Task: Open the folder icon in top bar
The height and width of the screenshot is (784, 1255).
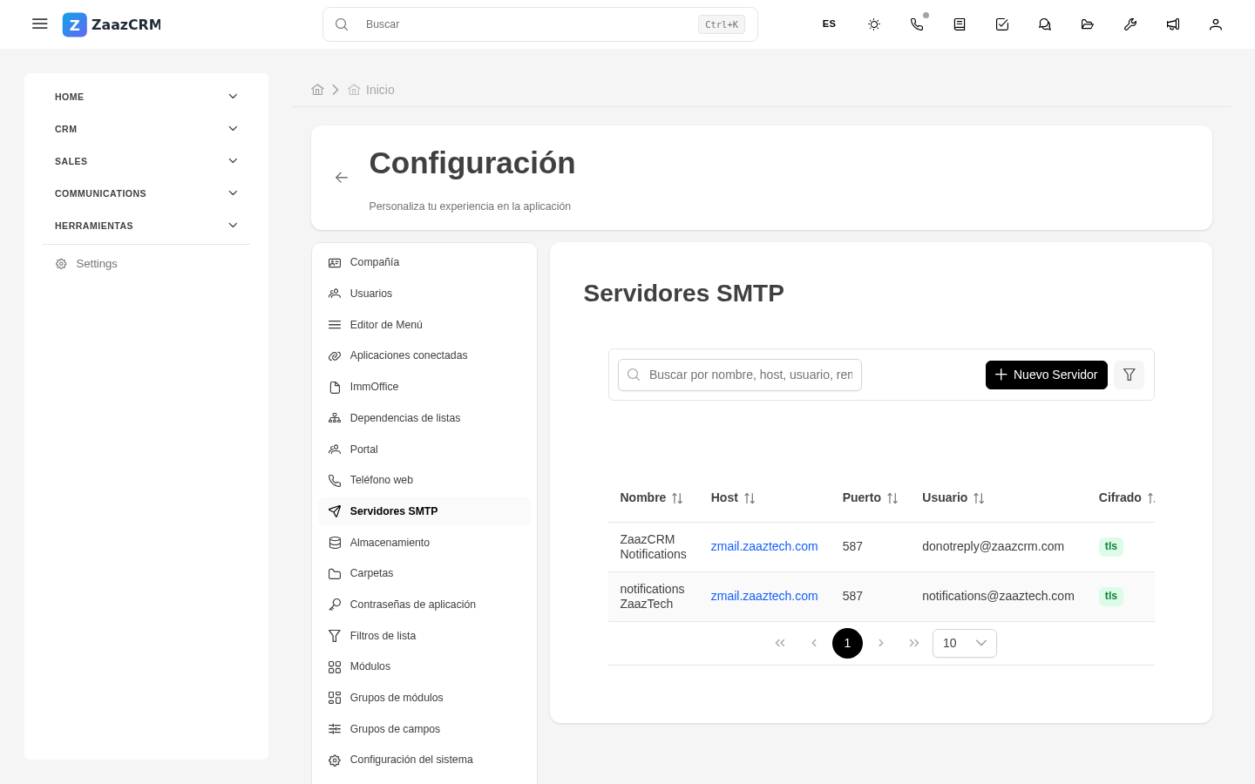Action: click(1088, 24)
